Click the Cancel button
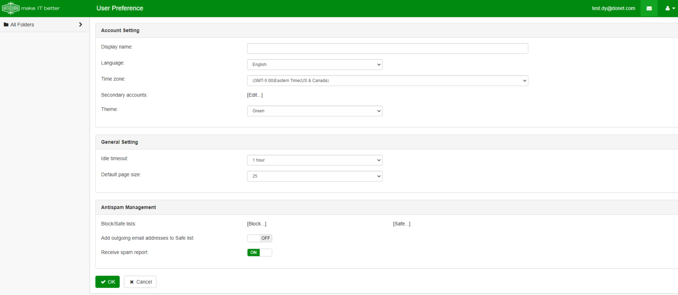The height and width of the screenshot is (295, 678). [140, 282]
